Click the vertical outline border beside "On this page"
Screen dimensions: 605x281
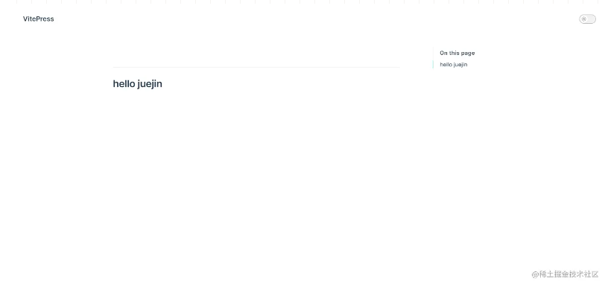[x=433, y=53]
